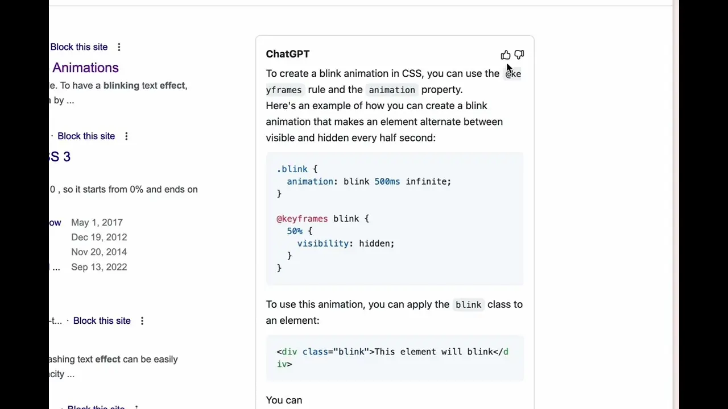Select the Nov 20, 2014 result entry
The image size is (728, 409).
click(x=99, y=252)
